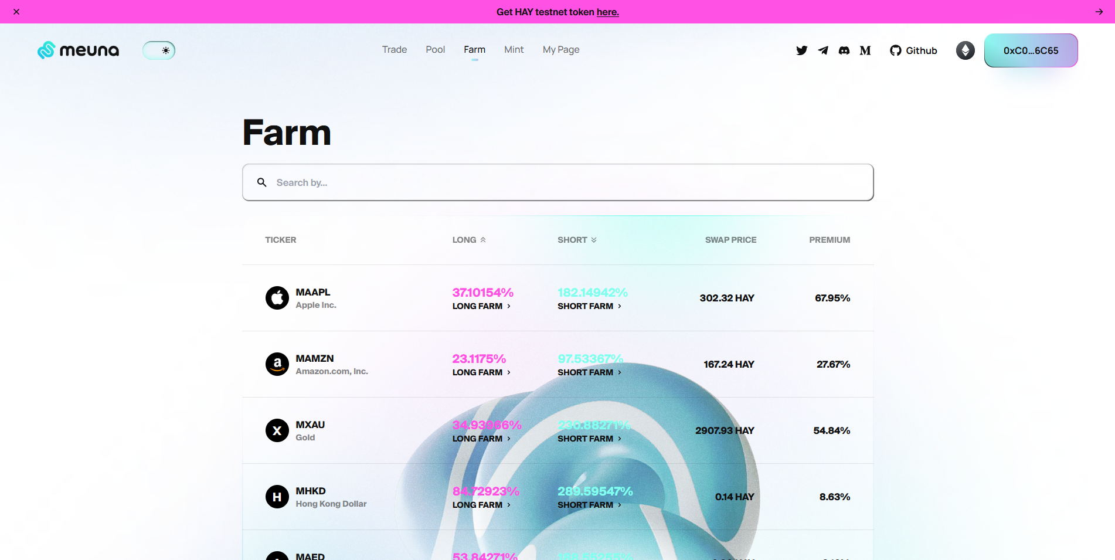Click the banner's right arrow icon
This screenshot has width=1115, height=560.
tap(1099, 12)
